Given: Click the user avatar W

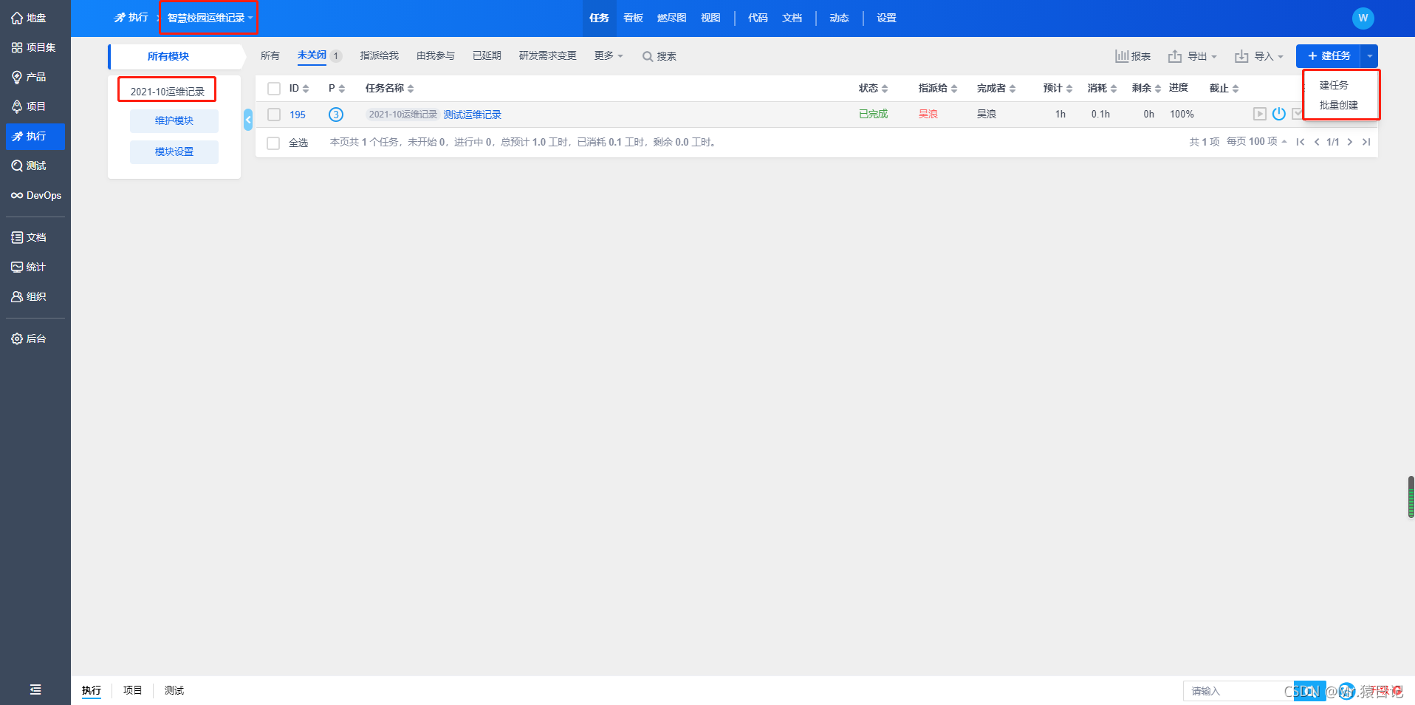Looking at the screenshot, I should (1363, 18).
